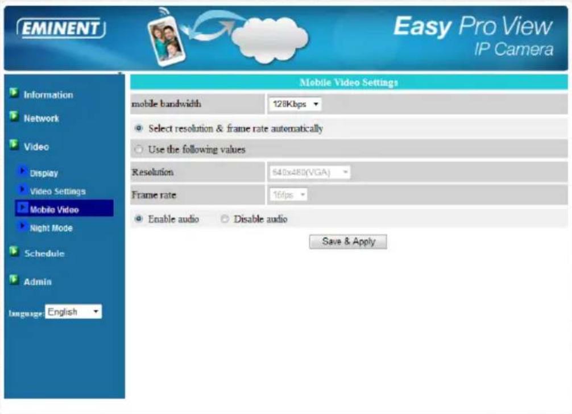Click the 'Frame rate' label
572x414 pixels.
(x=154, y=195)
